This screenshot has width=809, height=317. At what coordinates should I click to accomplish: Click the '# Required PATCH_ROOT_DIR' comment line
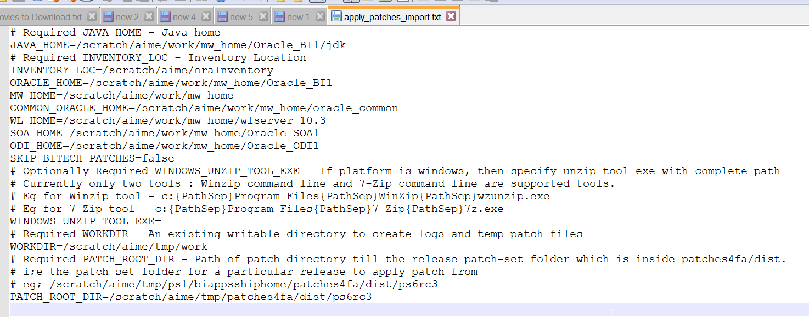coord(398,259)
